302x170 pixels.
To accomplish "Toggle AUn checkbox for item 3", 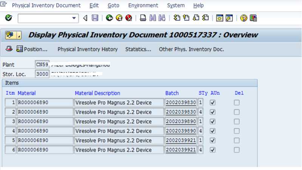I will coord(213,121).
